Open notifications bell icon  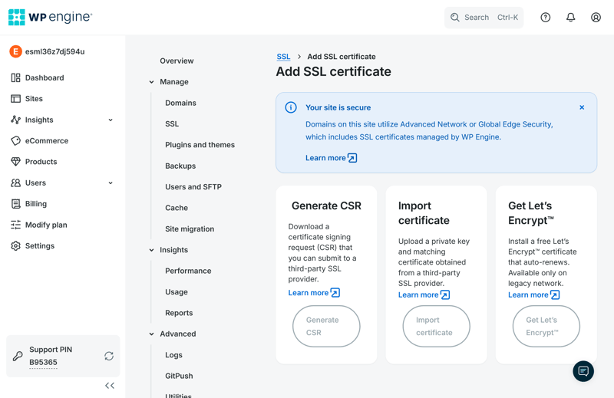[x=570, y=17]
